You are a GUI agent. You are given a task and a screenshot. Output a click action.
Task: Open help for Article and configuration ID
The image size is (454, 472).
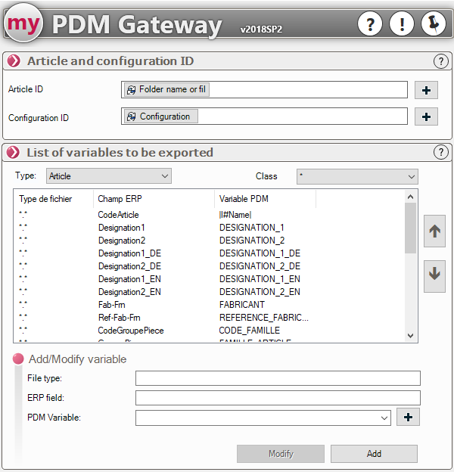coord(440,61)
